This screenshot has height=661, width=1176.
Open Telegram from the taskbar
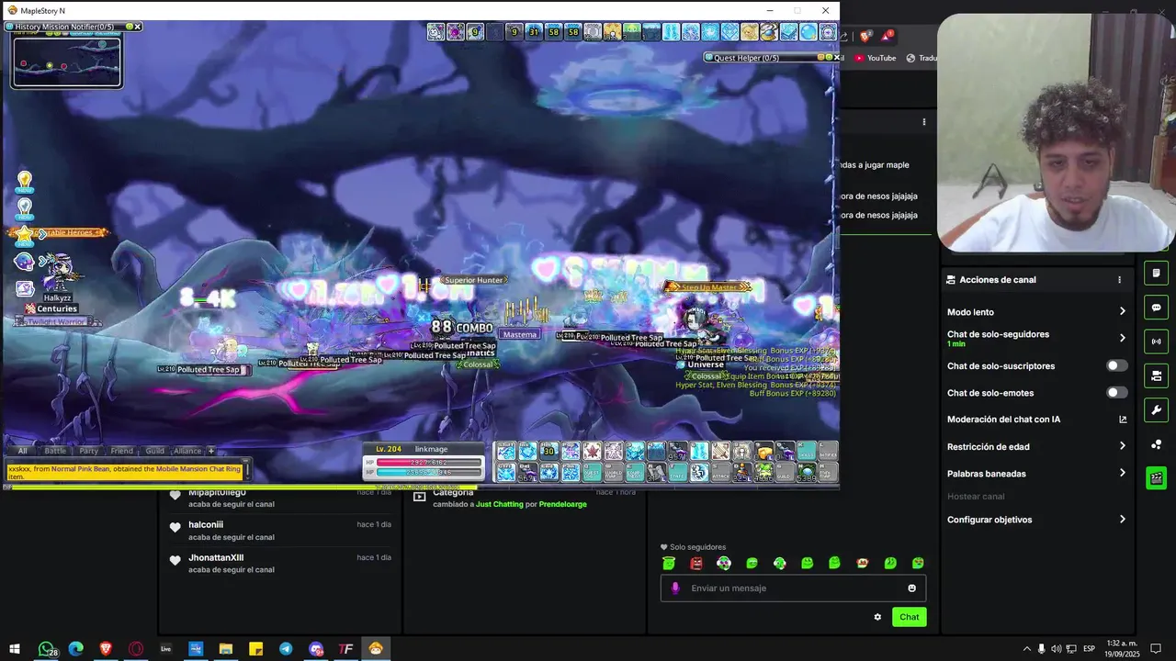[286, 648]
